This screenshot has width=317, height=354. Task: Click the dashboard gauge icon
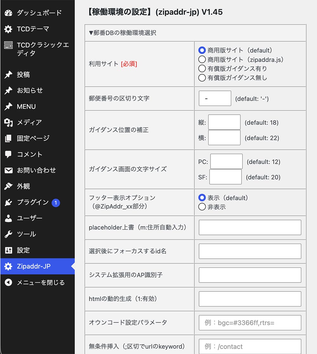click(x=8, y=13)
